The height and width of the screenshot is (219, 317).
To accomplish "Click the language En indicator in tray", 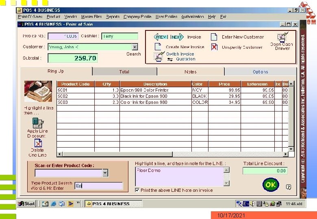I will [x=246, y=204].
